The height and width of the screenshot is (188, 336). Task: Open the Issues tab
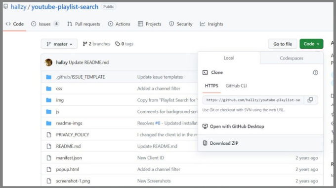click(x=45, y=24)
